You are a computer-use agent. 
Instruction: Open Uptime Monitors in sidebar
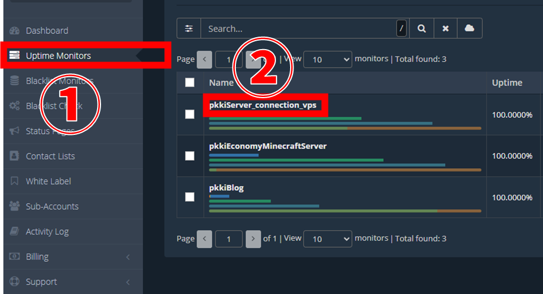73,55
